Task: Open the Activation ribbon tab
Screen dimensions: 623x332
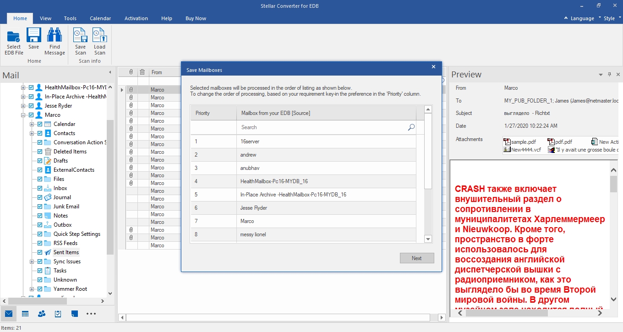Action: click(136, 18)
